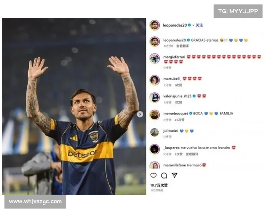The height and width of the screenshot is (213, 267).
Task: Open comment bubble icon below comments
Action: (164, 175)
